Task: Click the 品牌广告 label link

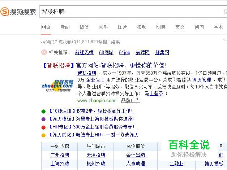Action: 130,101
